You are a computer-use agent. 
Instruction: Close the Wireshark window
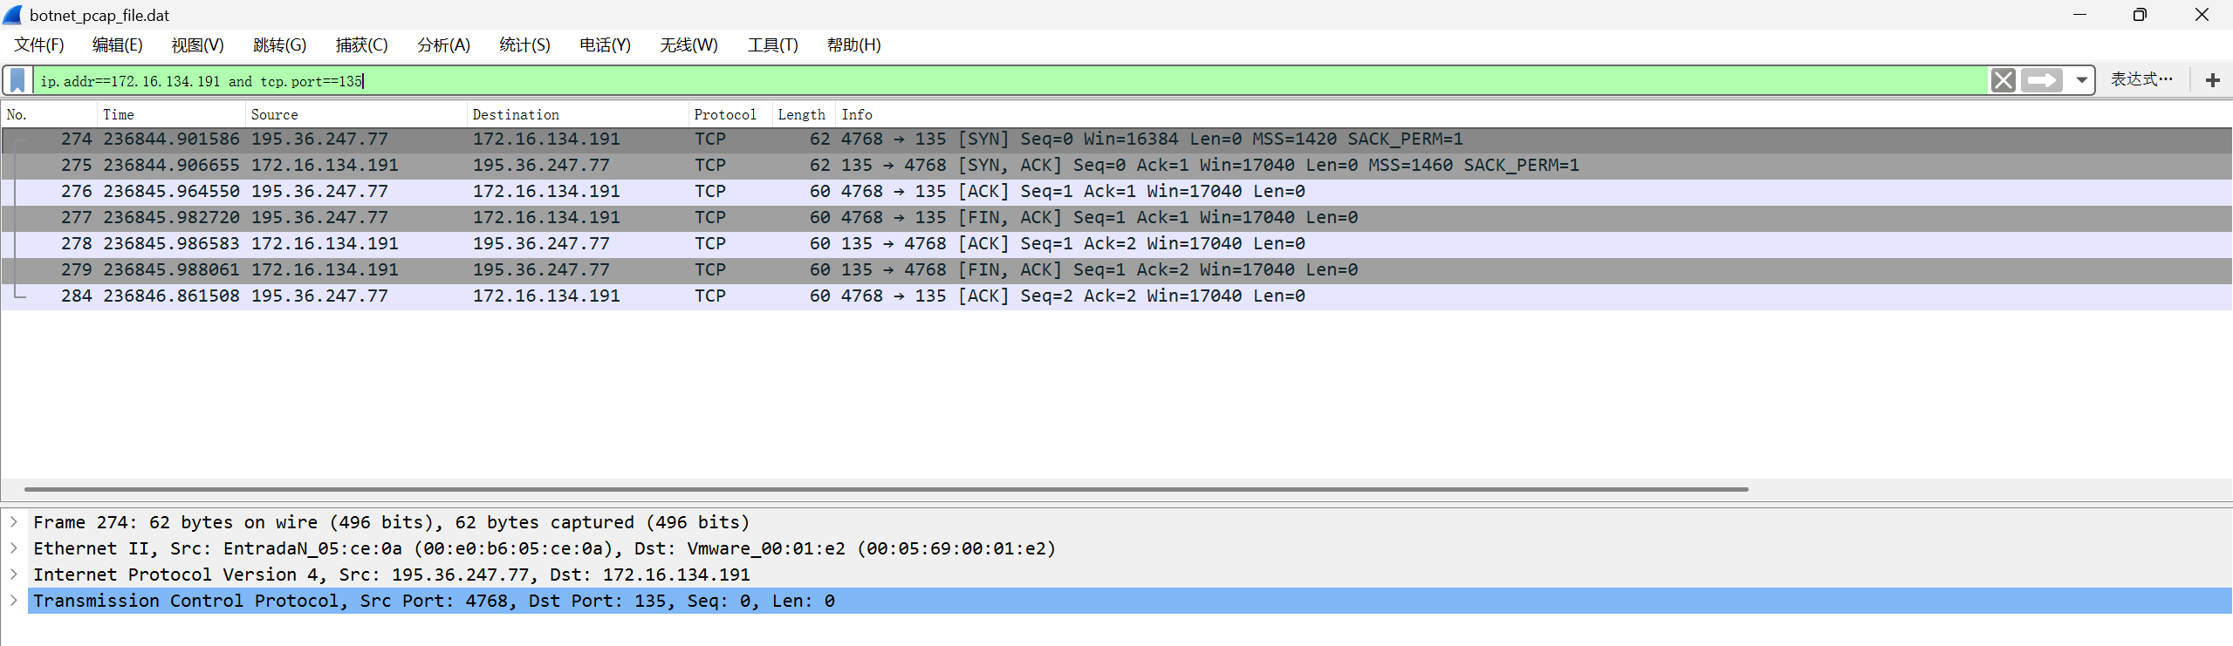(2202, 15)
